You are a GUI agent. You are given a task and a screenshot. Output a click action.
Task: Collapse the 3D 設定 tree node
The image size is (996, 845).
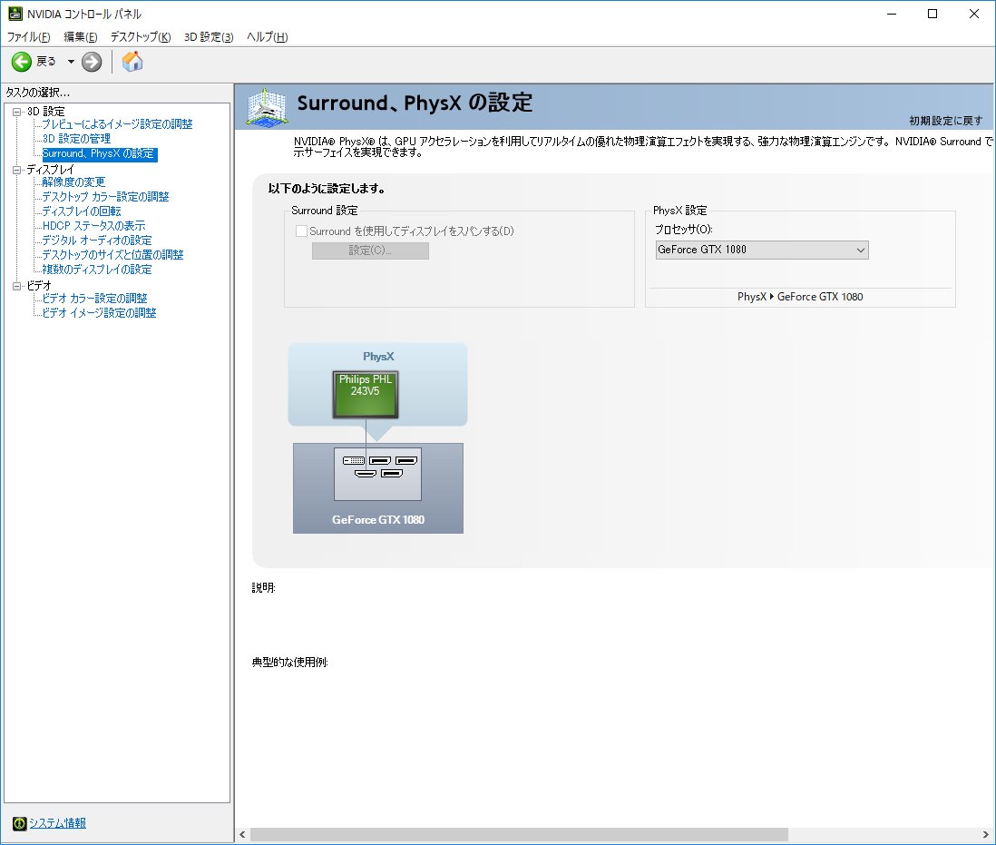[x=16, y=112]
